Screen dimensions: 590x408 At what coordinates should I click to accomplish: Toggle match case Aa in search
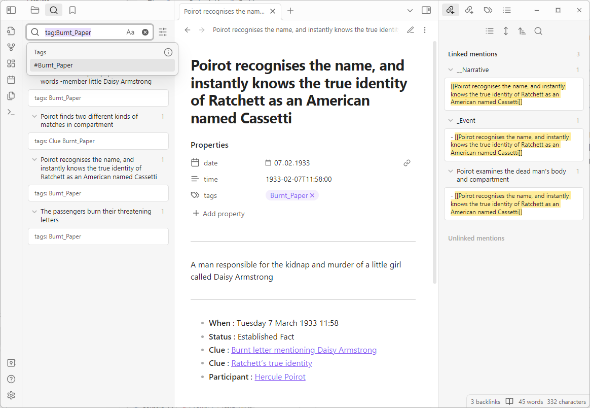(130, 32)
